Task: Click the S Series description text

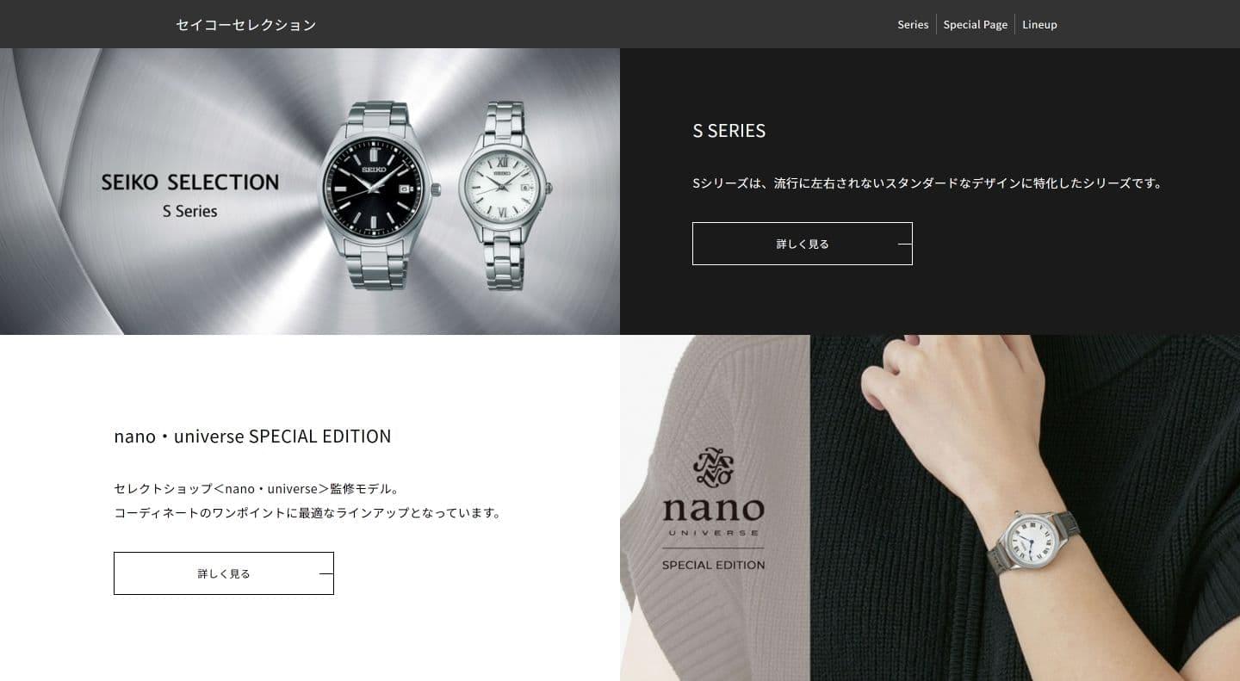Action: (928, 183)
